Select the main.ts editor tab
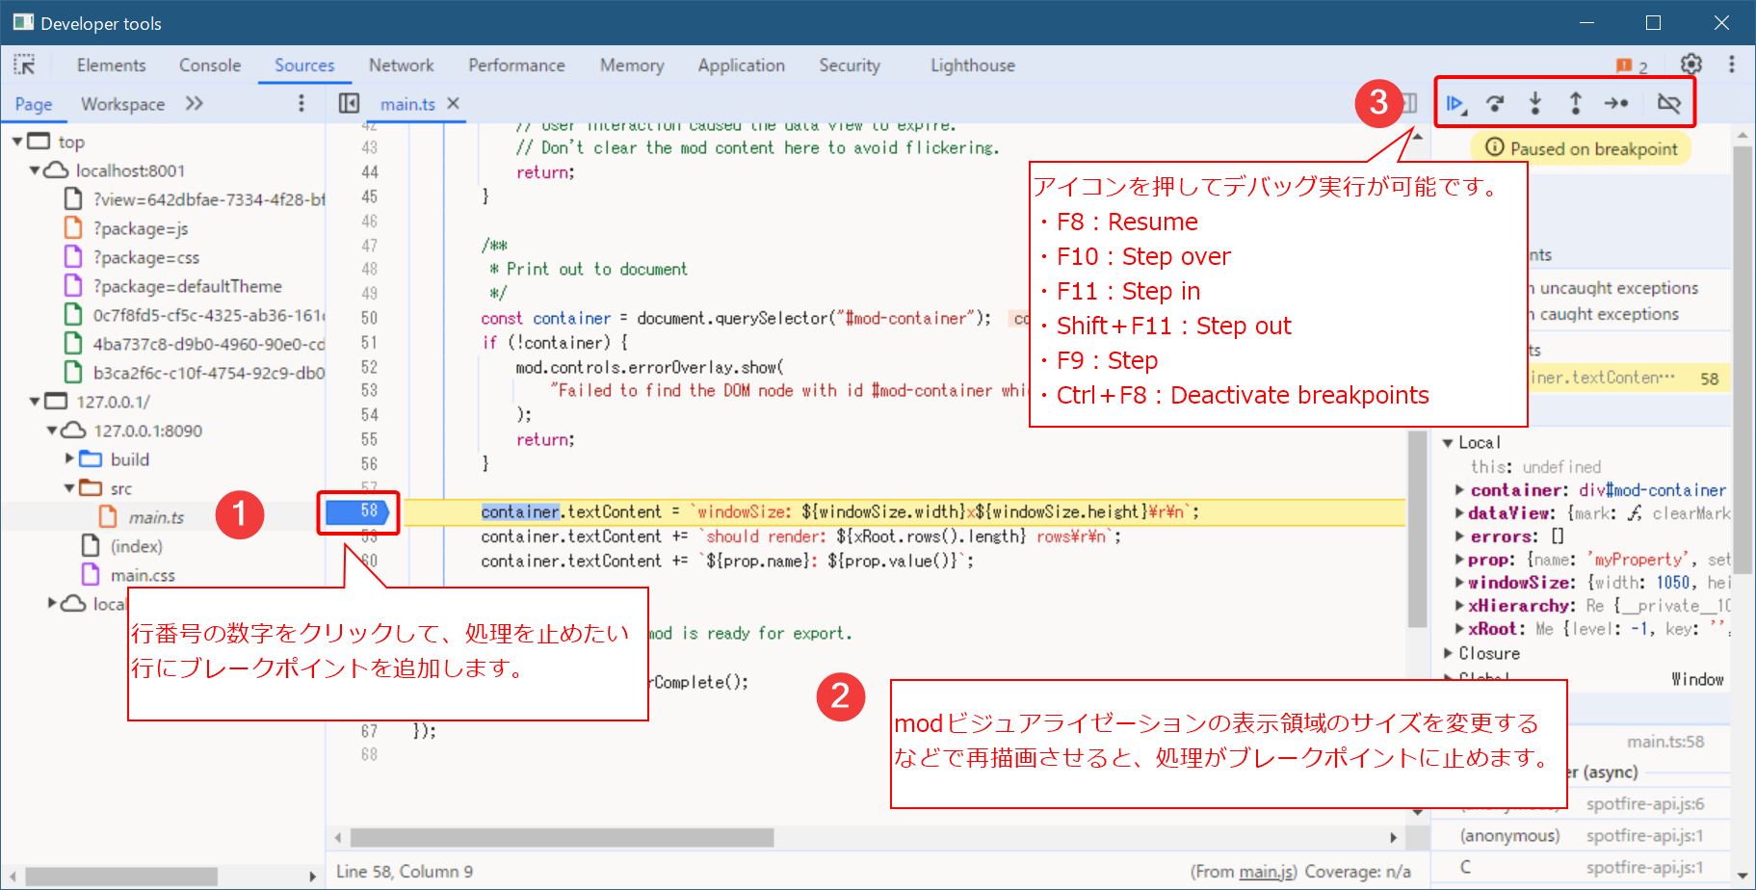Screen dimensions: 1756x890 pos(407,104)
